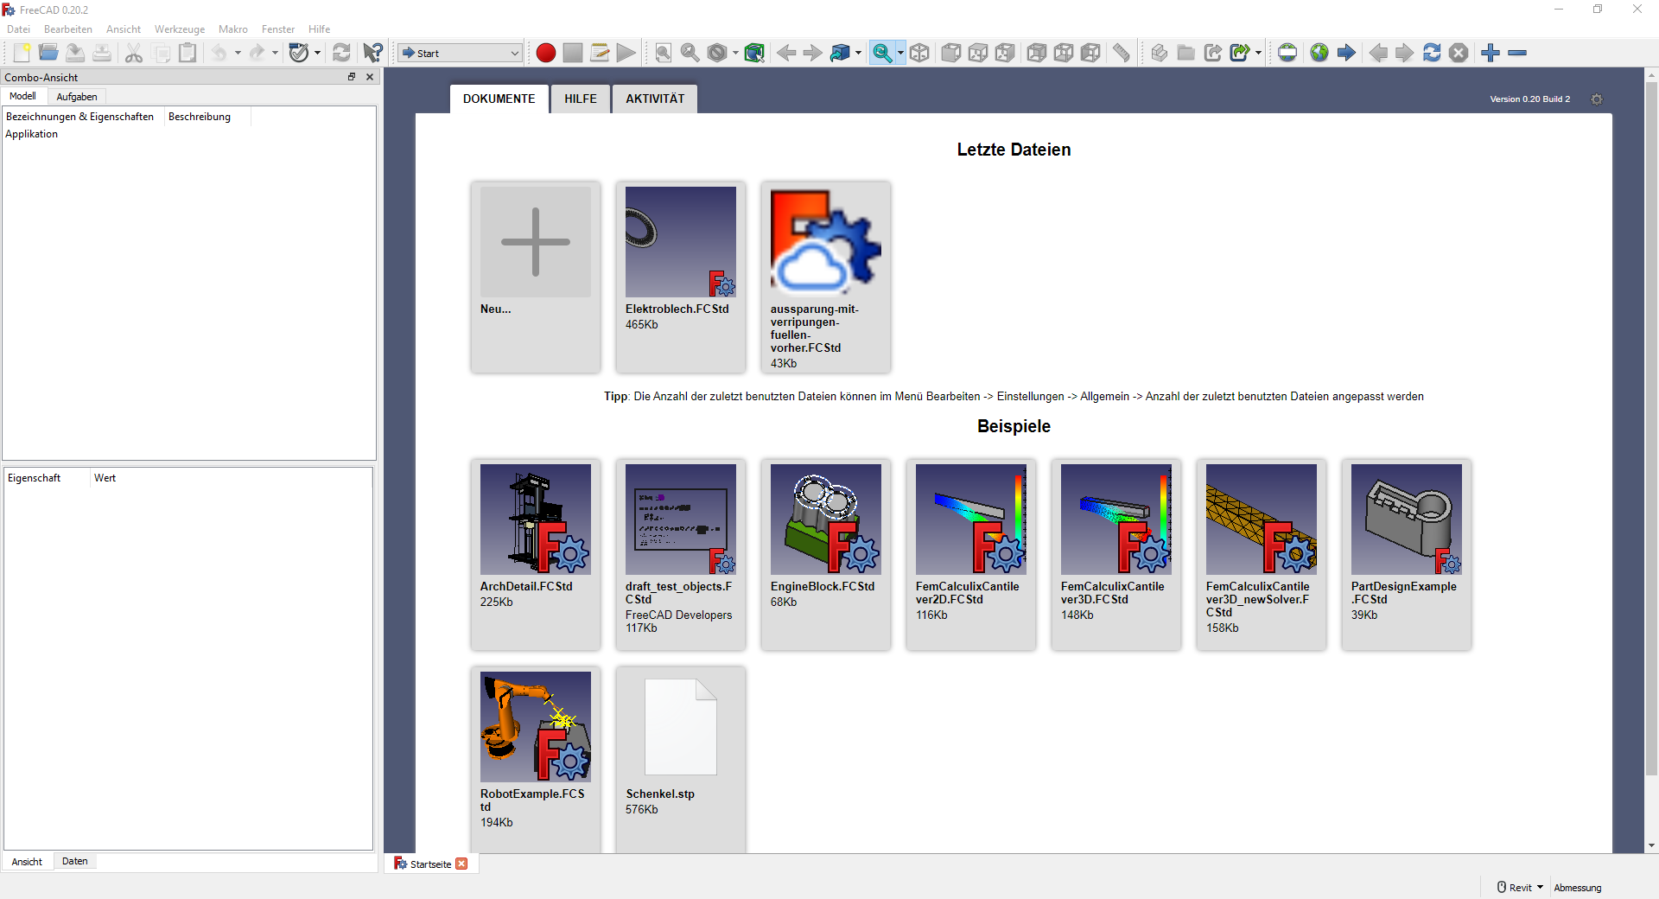The image size is (1659, 899).
Task: Set the view to isometric
Action: click(919, 53)
